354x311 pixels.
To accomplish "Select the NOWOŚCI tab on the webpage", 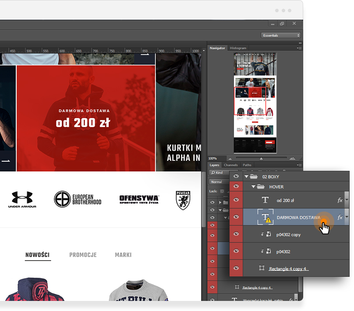I will click(38, 255).
